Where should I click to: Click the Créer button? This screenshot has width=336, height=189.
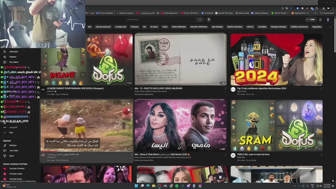(x=311, y=19)
